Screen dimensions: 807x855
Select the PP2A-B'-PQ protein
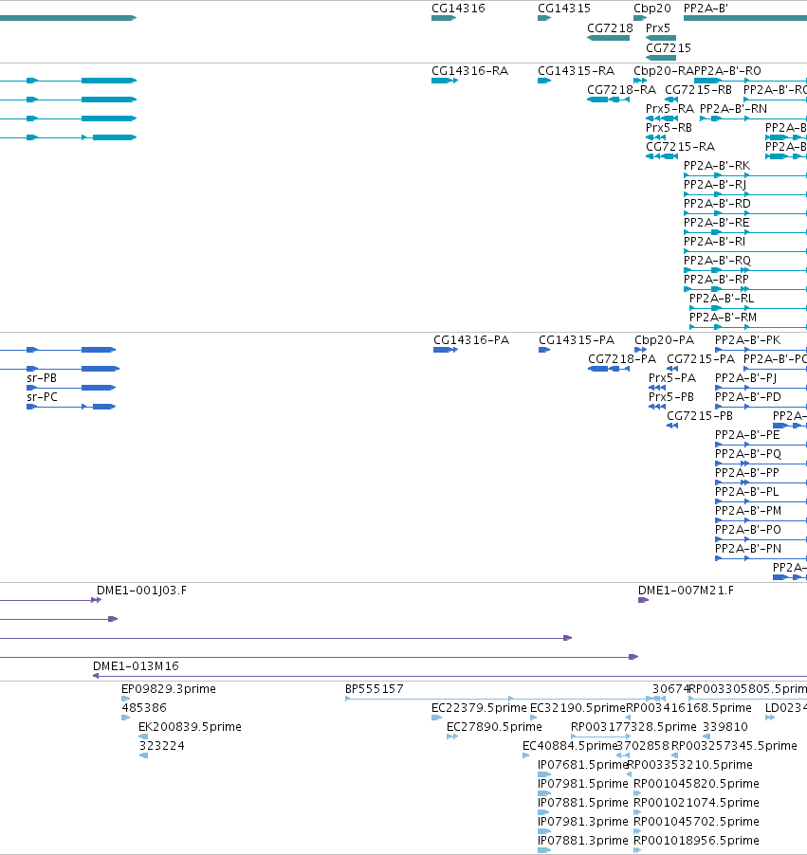click(748, 454)
